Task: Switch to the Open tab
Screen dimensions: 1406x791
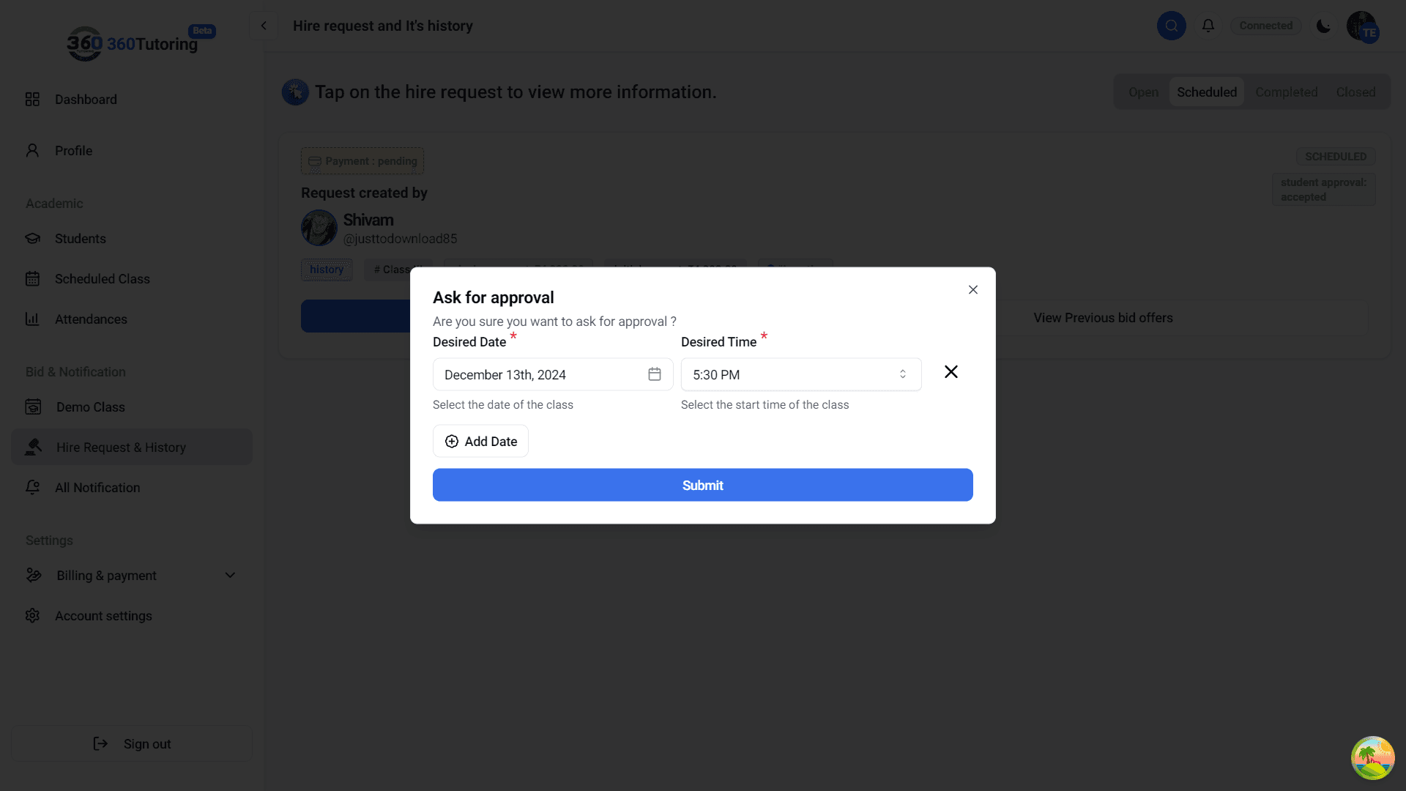Action: (x=1143, y=92)
